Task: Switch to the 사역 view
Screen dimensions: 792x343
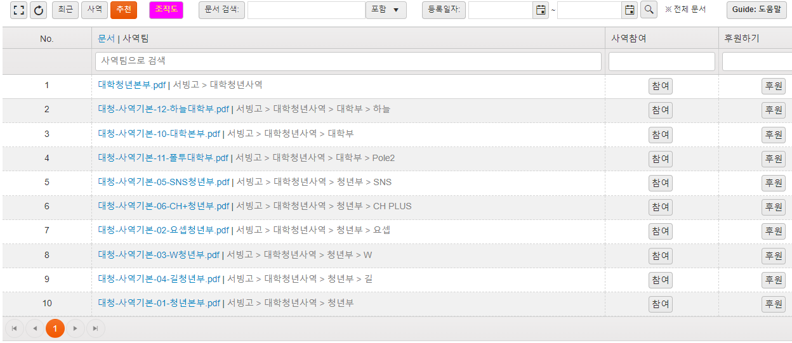Action: coord(95,10)
